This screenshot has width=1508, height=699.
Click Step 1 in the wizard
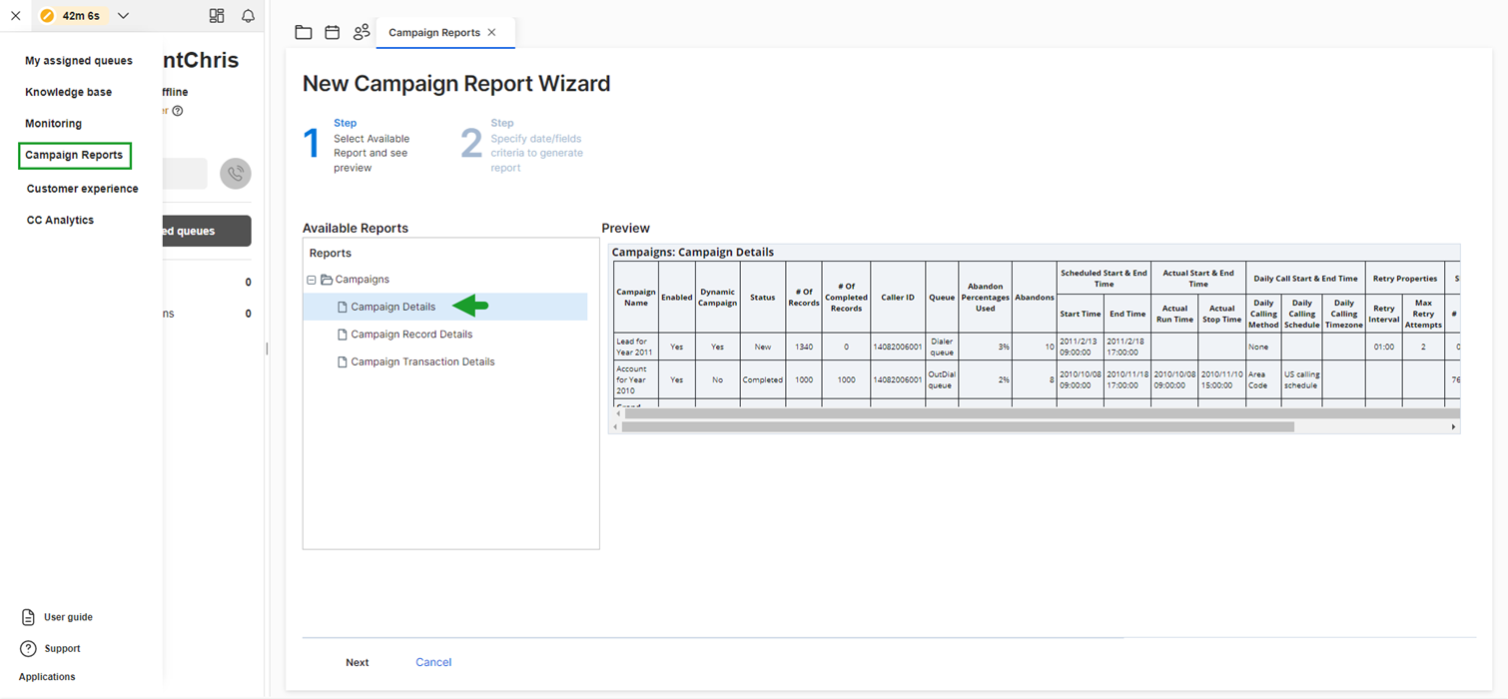tap(357, 145)
